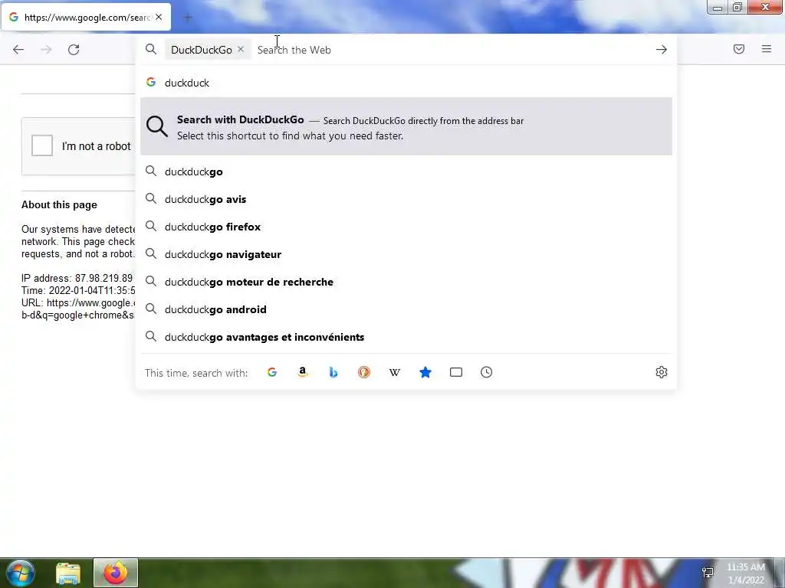785x588 pixels.
Task: Open Windows Explorer from the taskbar
Action: tap(67, 573)
